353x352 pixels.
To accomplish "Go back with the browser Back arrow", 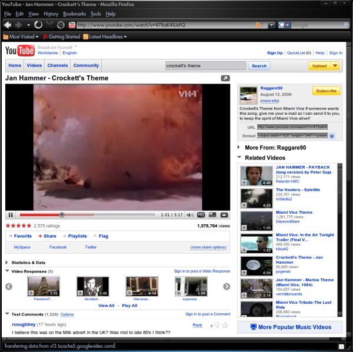I will tap(8, 25).
